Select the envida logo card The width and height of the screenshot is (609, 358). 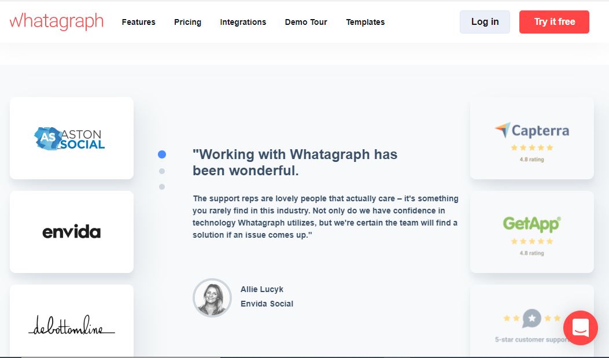coord(72,232)
